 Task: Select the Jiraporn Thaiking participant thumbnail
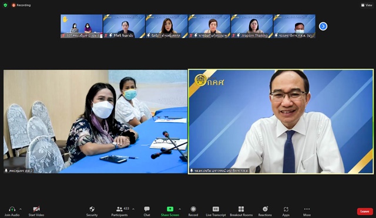(252, 26)
